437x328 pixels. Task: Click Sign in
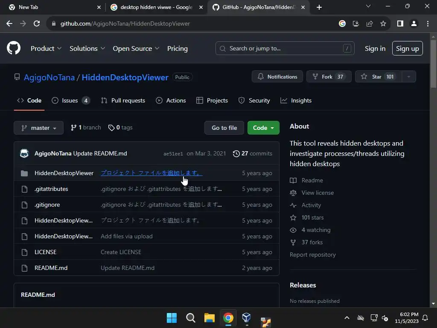point(375,49)
